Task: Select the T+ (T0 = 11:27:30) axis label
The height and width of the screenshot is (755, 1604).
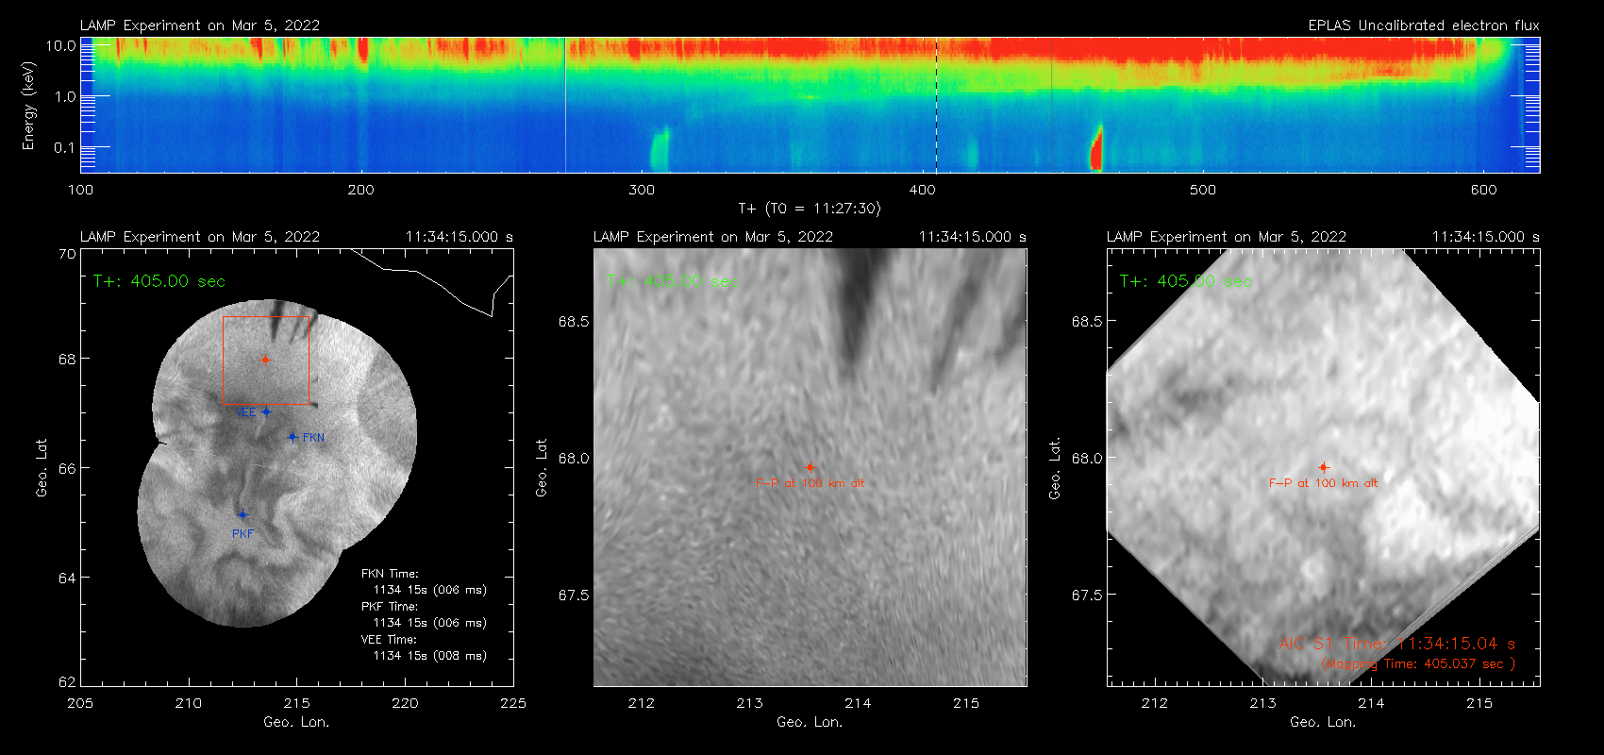Action: click(809, 209)
